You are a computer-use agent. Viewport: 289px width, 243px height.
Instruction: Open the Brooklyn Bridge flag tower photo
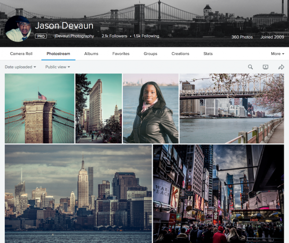(39, 109)
